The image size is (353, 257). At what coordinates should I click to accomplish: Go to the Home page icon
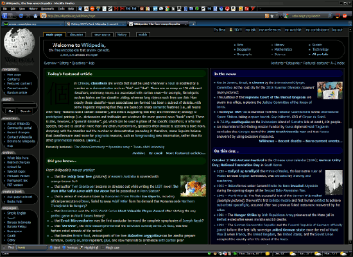35,16
